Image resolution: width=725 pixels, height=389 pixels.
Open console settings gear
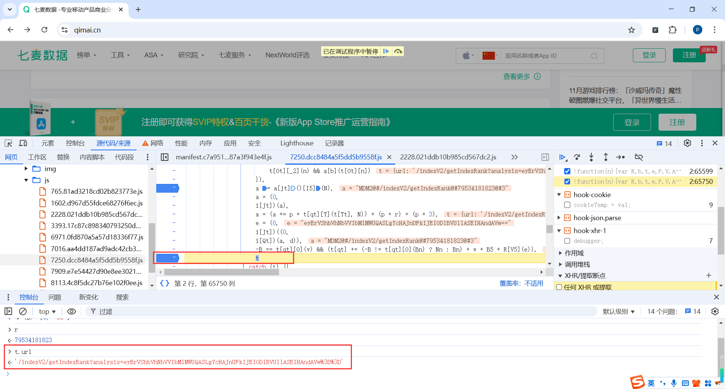[x=715, y=312]
